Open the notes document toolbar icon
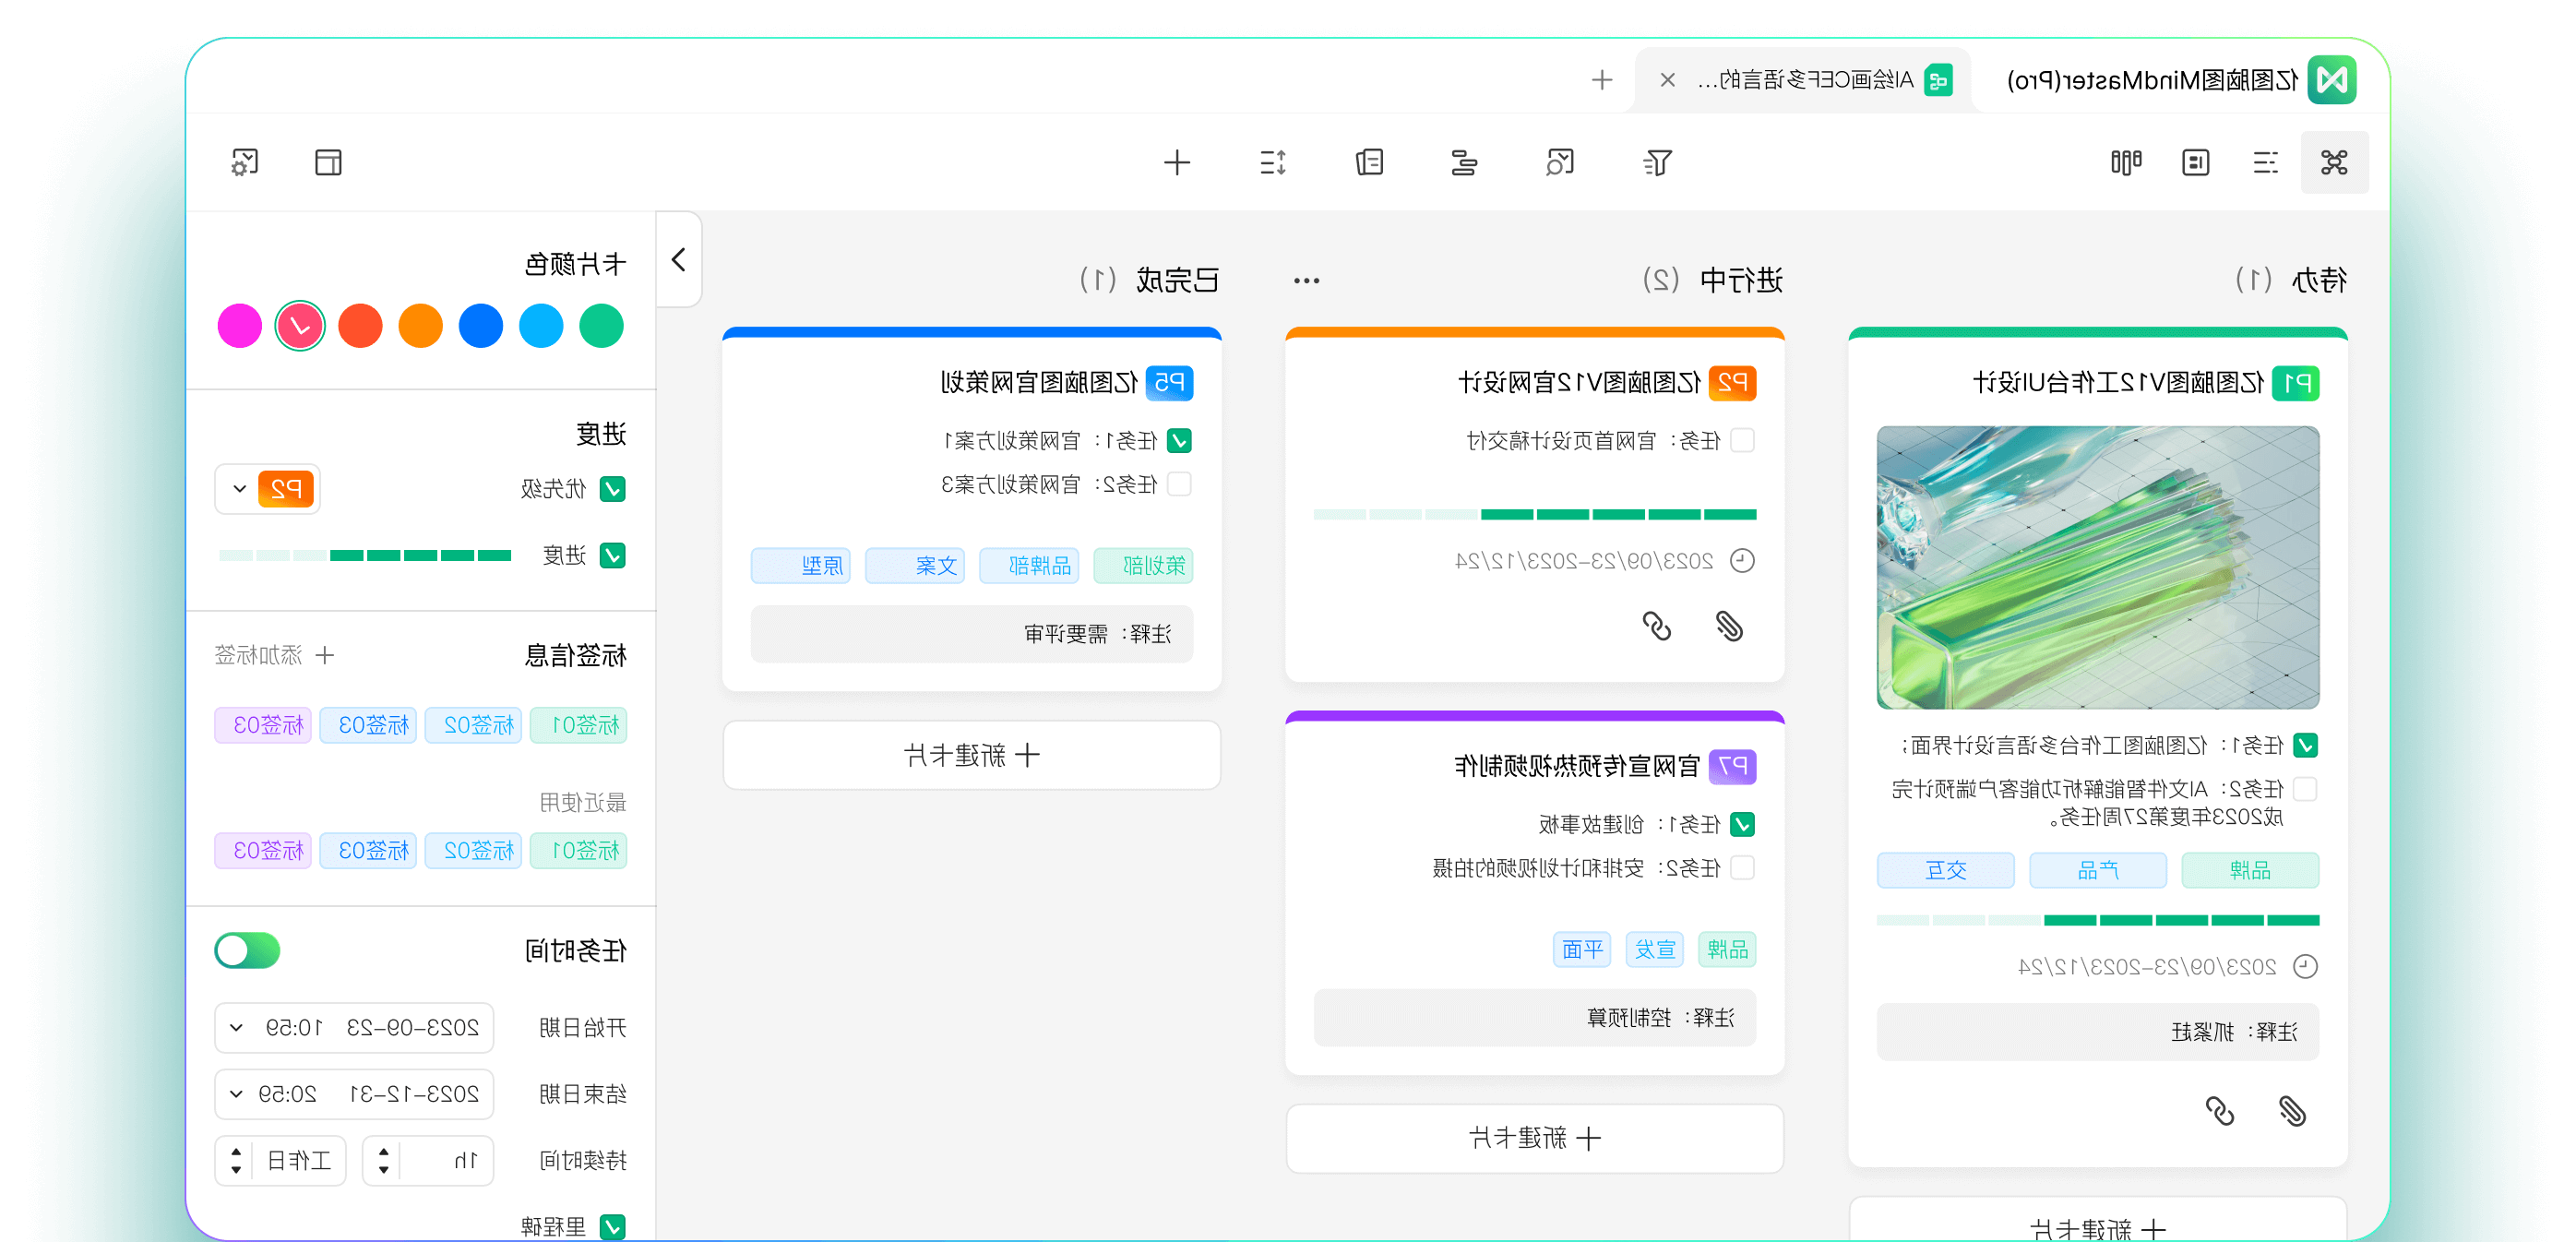This screenshot has height=1242, width=2576. [1369, 162]
